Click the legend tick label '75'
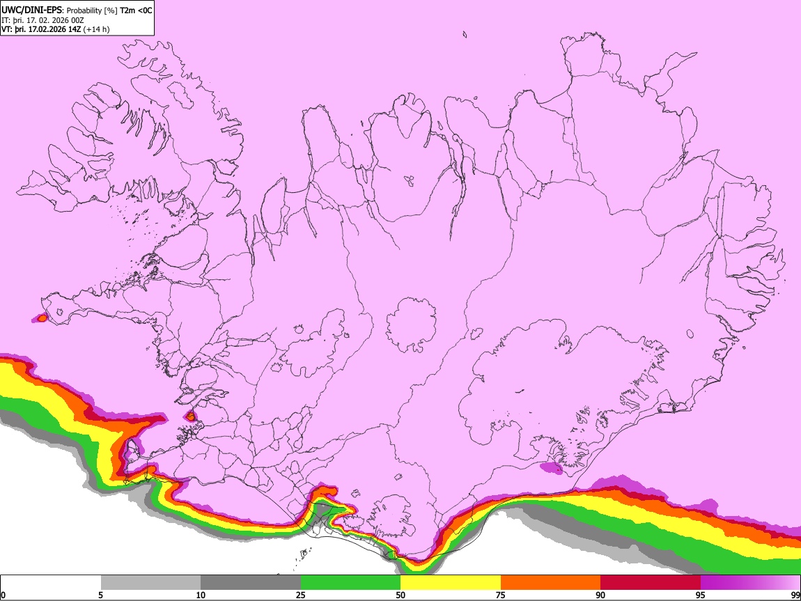Screen dimensions: 801x601 point(501,595)
